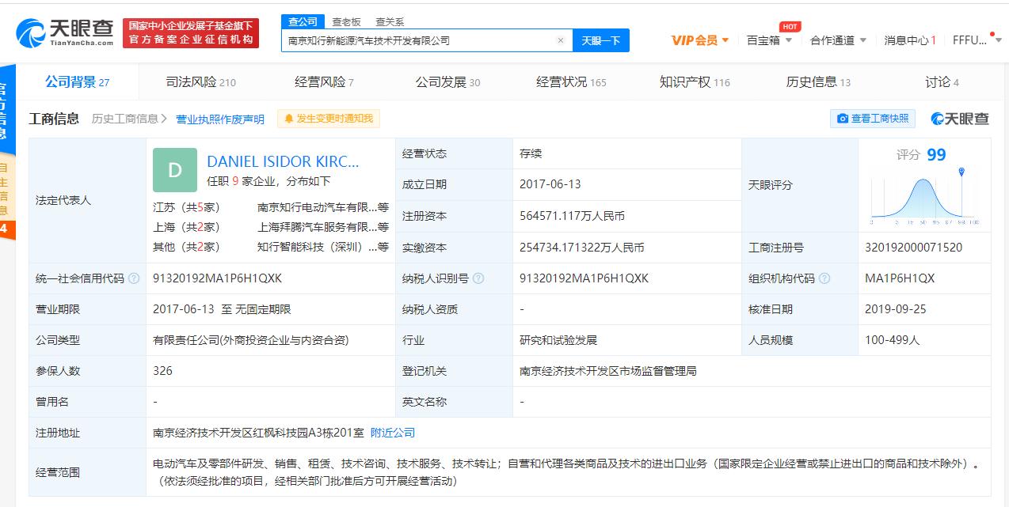Click the 天眼评分 distribution chart
1009x507 pixels.
tap(924, 197)
